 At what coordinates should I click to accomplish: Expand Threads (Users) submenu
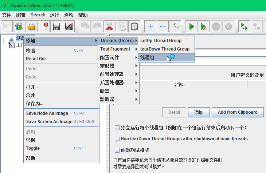coord(118,41)
